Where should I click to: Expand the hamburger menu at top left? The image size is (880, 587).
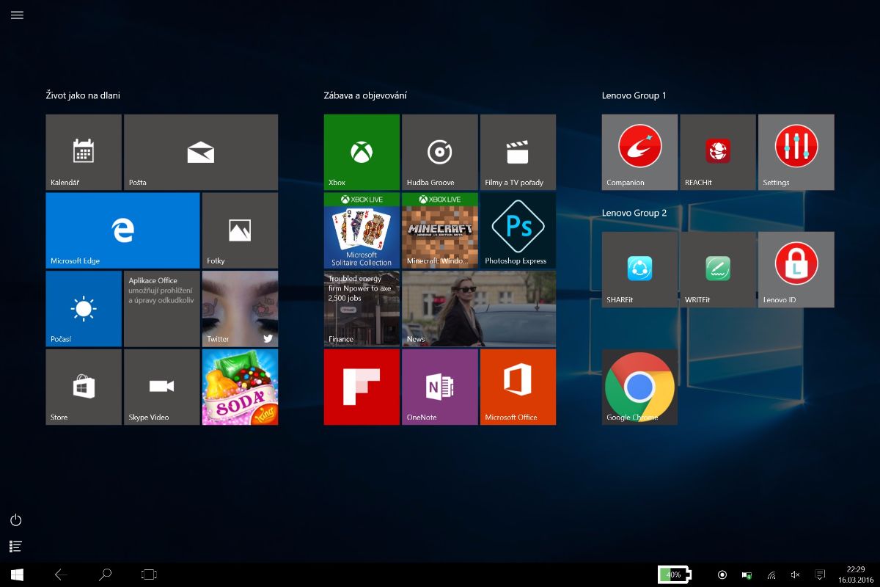pos(17,15)
